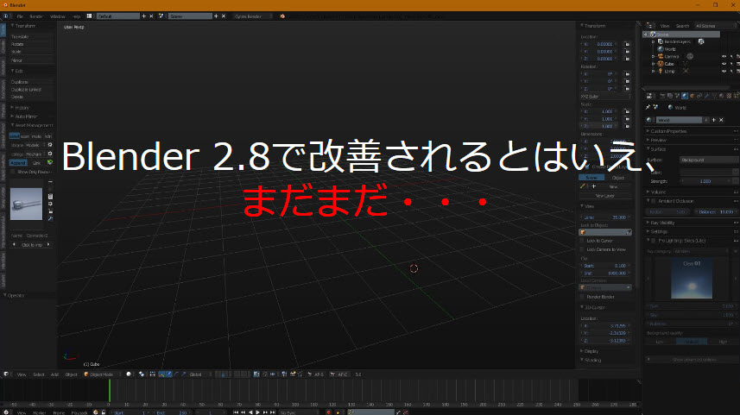This screenshot has height=415, width=740.
Task: Open the Select menu in 3D view header
Action: coord(39,374)
